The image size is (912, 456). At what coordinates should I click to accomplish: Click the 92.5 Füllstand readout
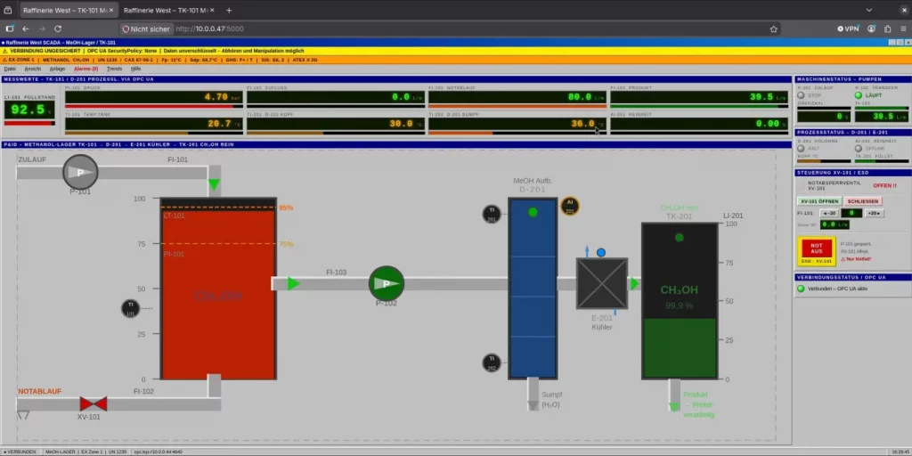[x=29, y=110]
